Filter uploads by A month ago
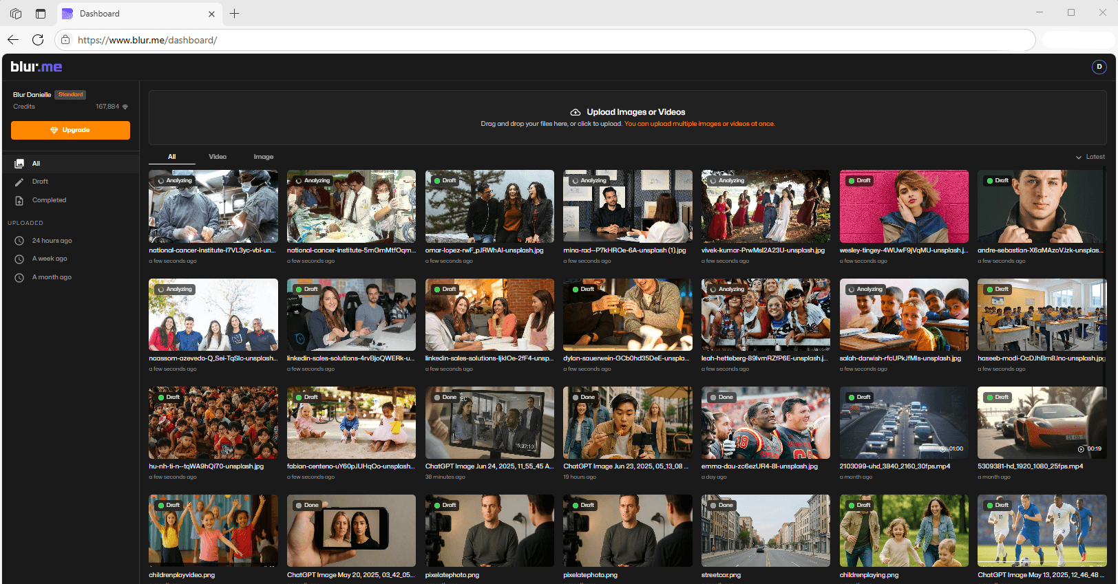Viewport: 1118px width, 584px height. [x=52, y=277]
